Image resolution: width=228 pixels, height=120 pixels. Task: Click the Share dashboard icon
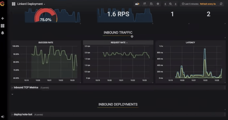tap(145, 4)
